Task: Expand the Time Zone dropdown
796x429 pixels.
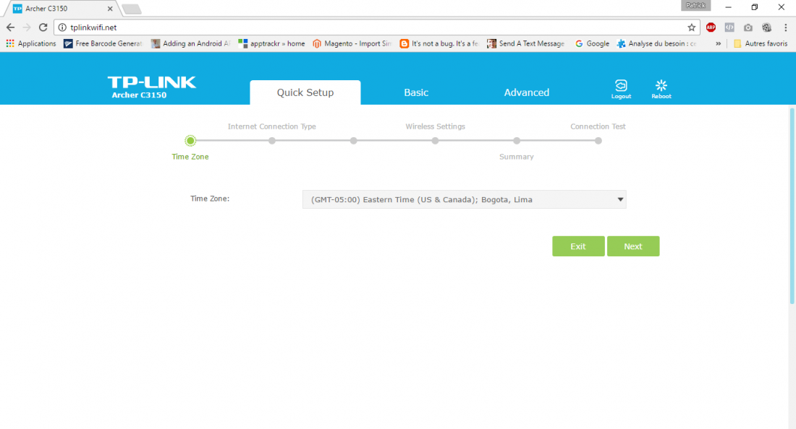Action: (x=464, y=199)
